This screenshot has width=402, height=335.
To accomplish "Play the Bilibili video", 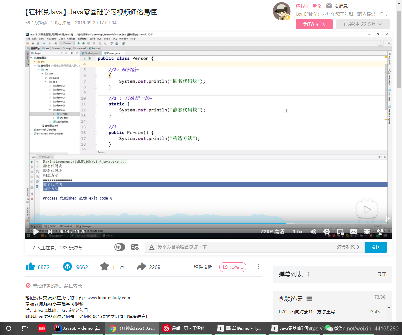I will [x=36, y=232].
